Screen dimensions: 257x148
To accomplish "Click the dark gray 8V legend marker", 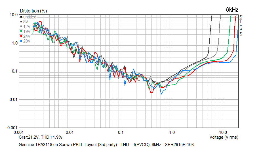I will point(21,22).
